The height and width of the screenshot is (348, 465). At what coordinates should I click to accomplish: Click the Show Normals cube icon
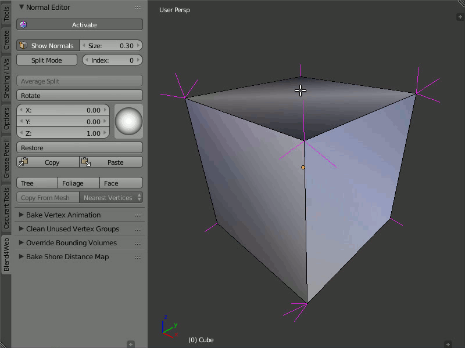(23, 46)
